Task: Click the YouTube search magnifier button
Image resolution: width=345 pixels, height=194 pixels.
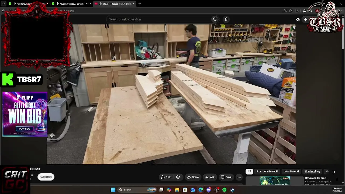Action: (x=215, y=19)
